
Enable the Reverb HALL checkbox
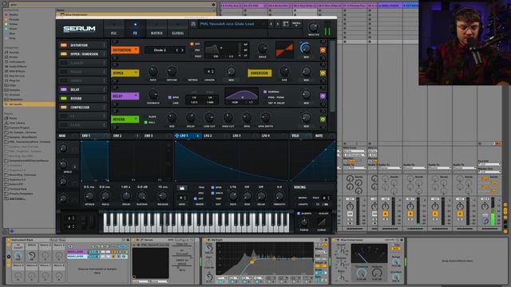tap(145, 122)
